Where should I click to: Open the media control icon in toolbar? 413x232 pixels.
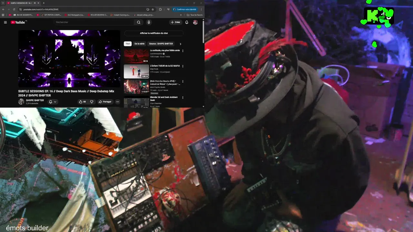[x=168, y=9]
